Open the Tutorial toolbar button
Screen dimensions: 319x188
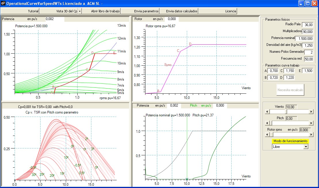pyautogui.click(x=20, y=11)
